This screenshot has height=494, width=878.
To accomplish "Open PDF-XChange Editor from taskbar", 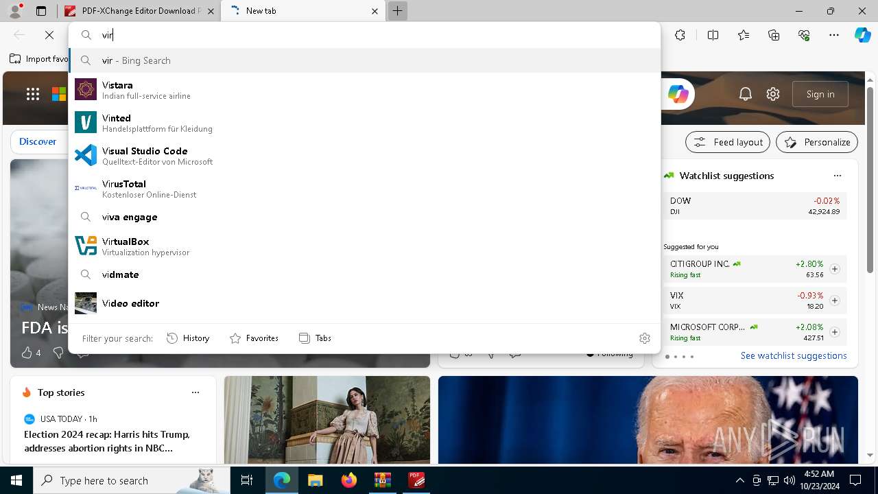I will pyautogui.click(x=416, y=480).
